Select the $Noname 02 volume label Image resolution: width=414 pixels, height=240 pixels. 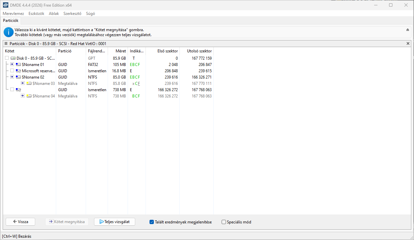(33, 77)
